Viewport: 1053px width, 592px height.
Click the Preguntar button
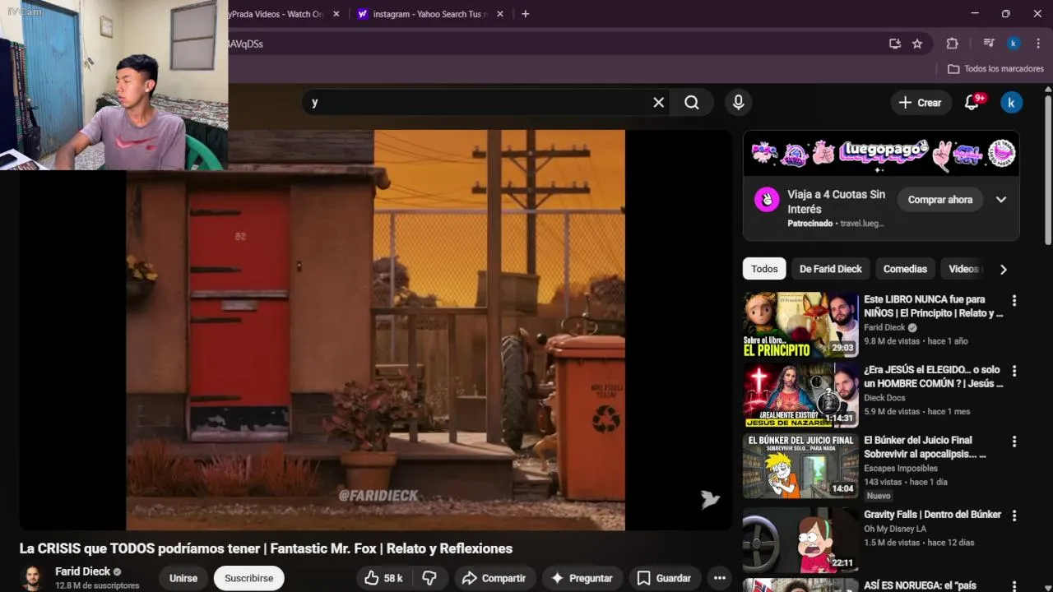click(582, 578)
